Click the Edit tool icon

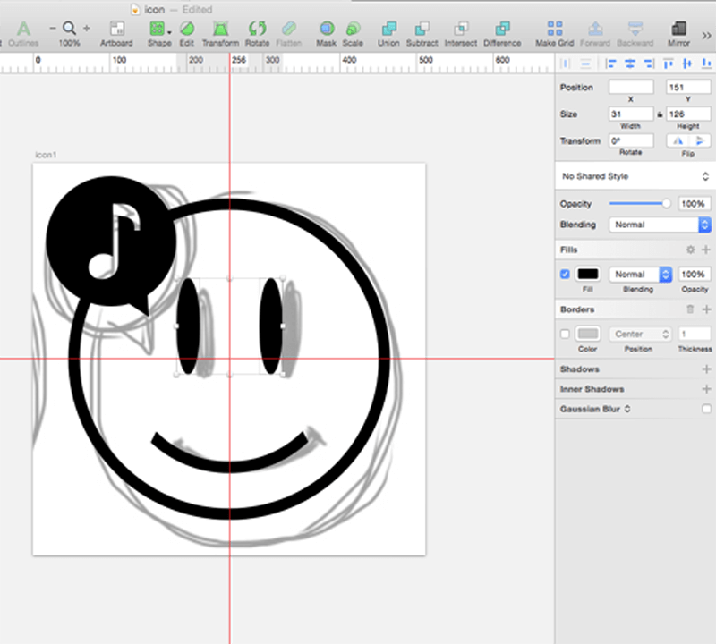187,29
